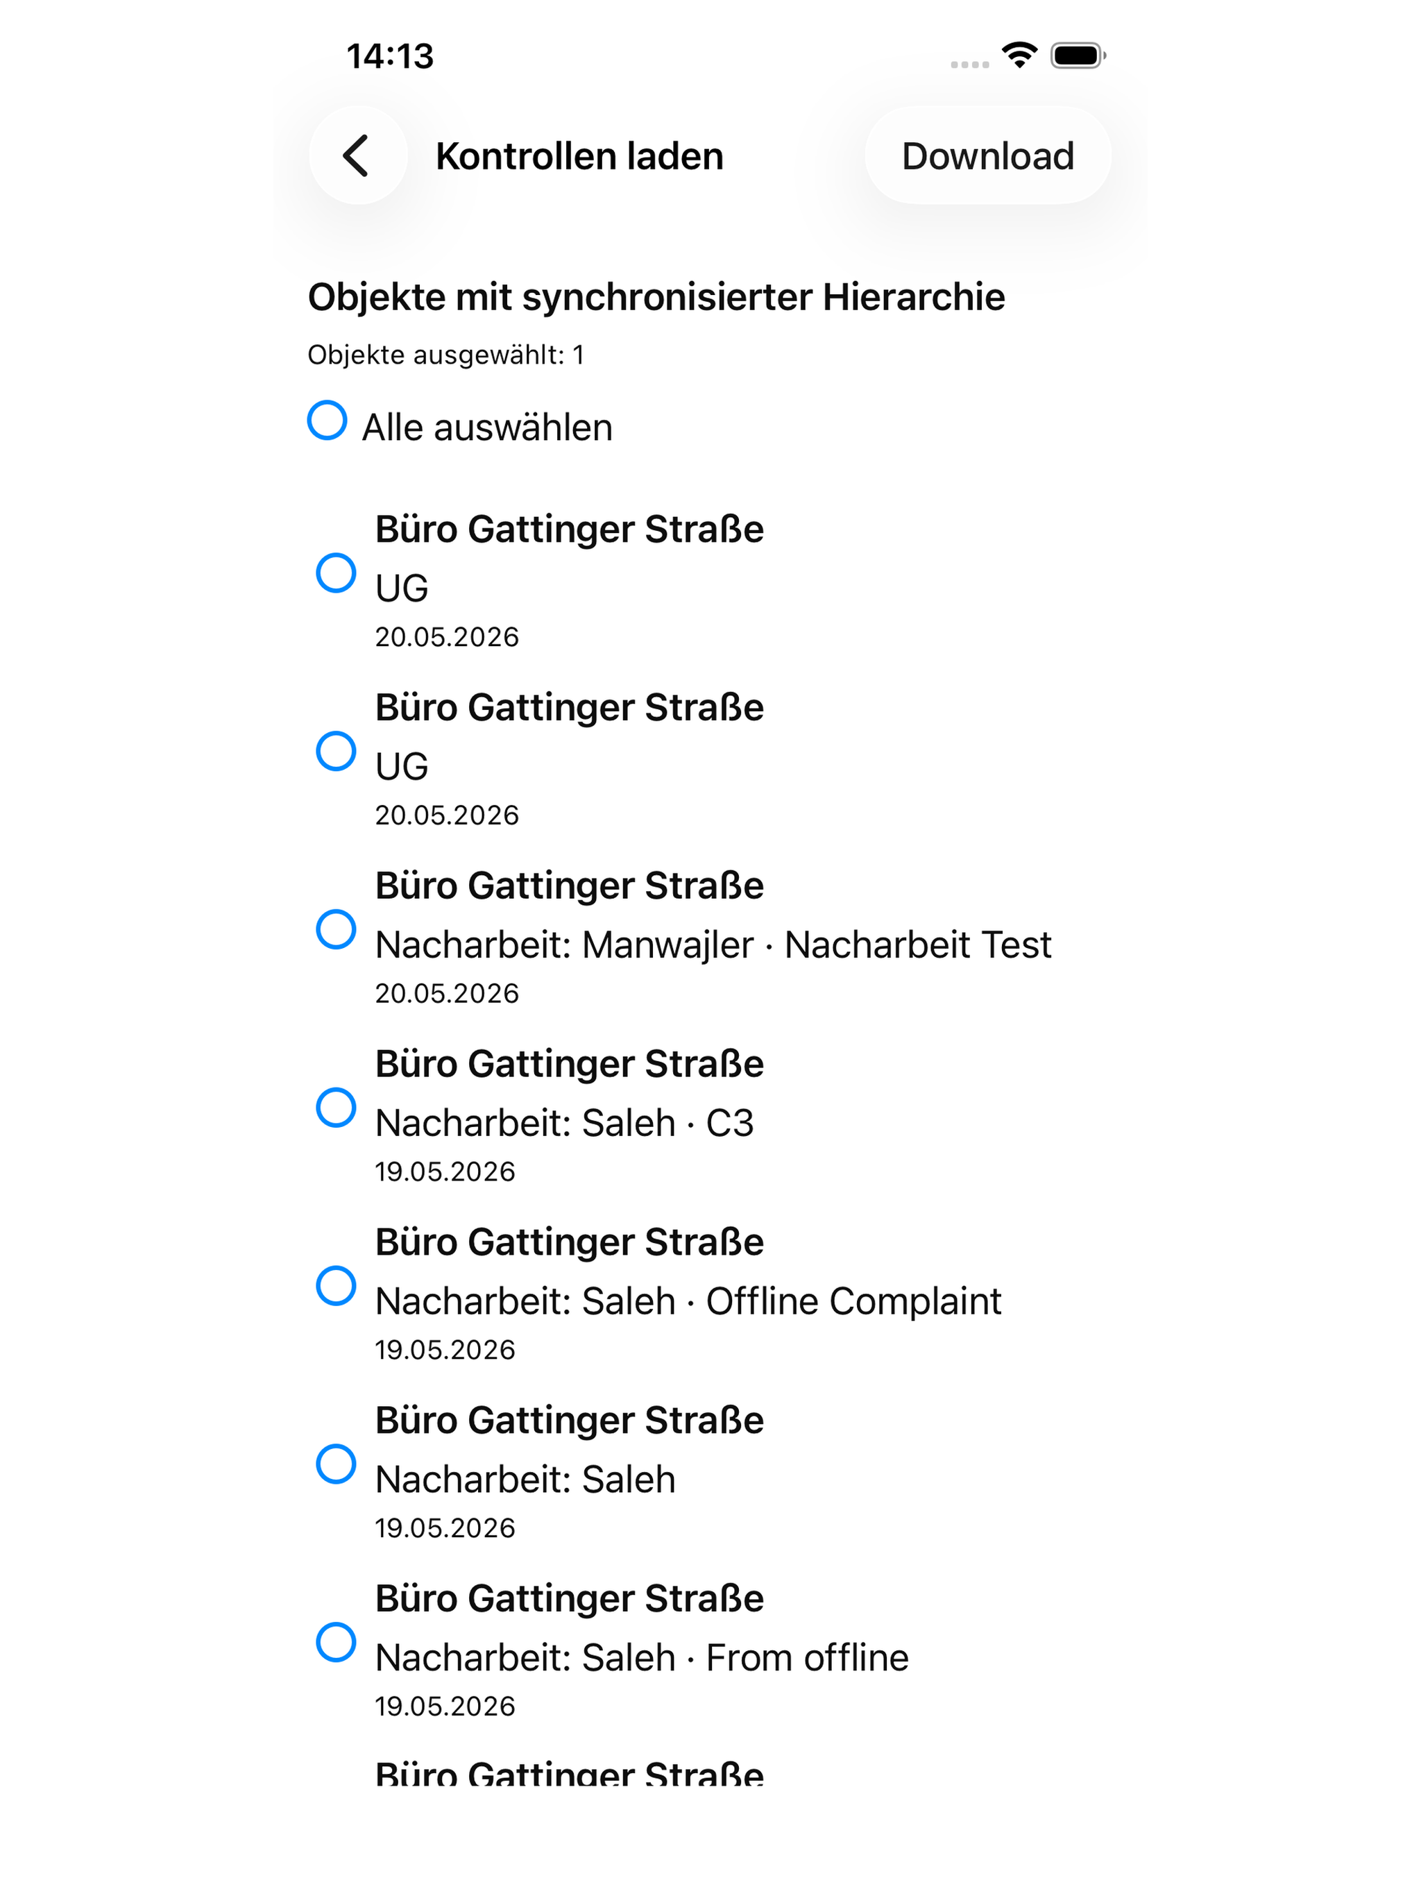Select the second UG entry radio circle
The height and width of the screenshot is (1896, 1421).
(x=336, y=751)
